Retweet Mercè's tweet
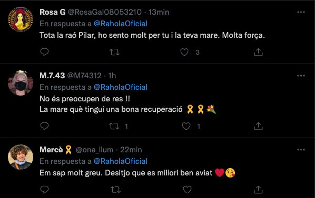 pyautogui.click(x=115, y=190)
